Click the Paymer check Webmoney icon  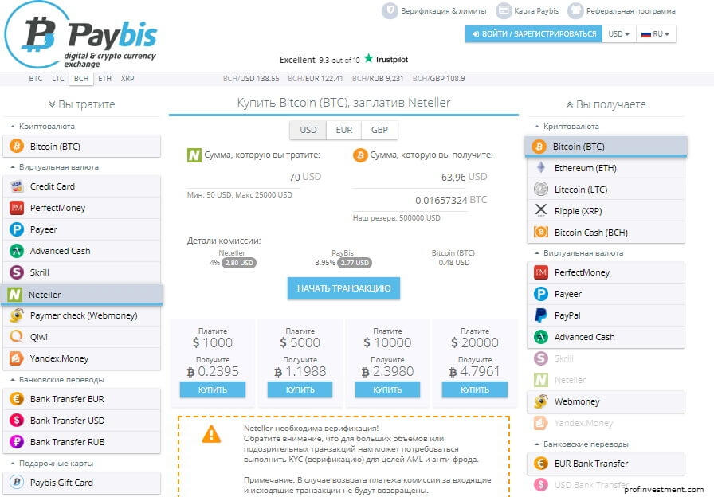(x=17, y=315)
